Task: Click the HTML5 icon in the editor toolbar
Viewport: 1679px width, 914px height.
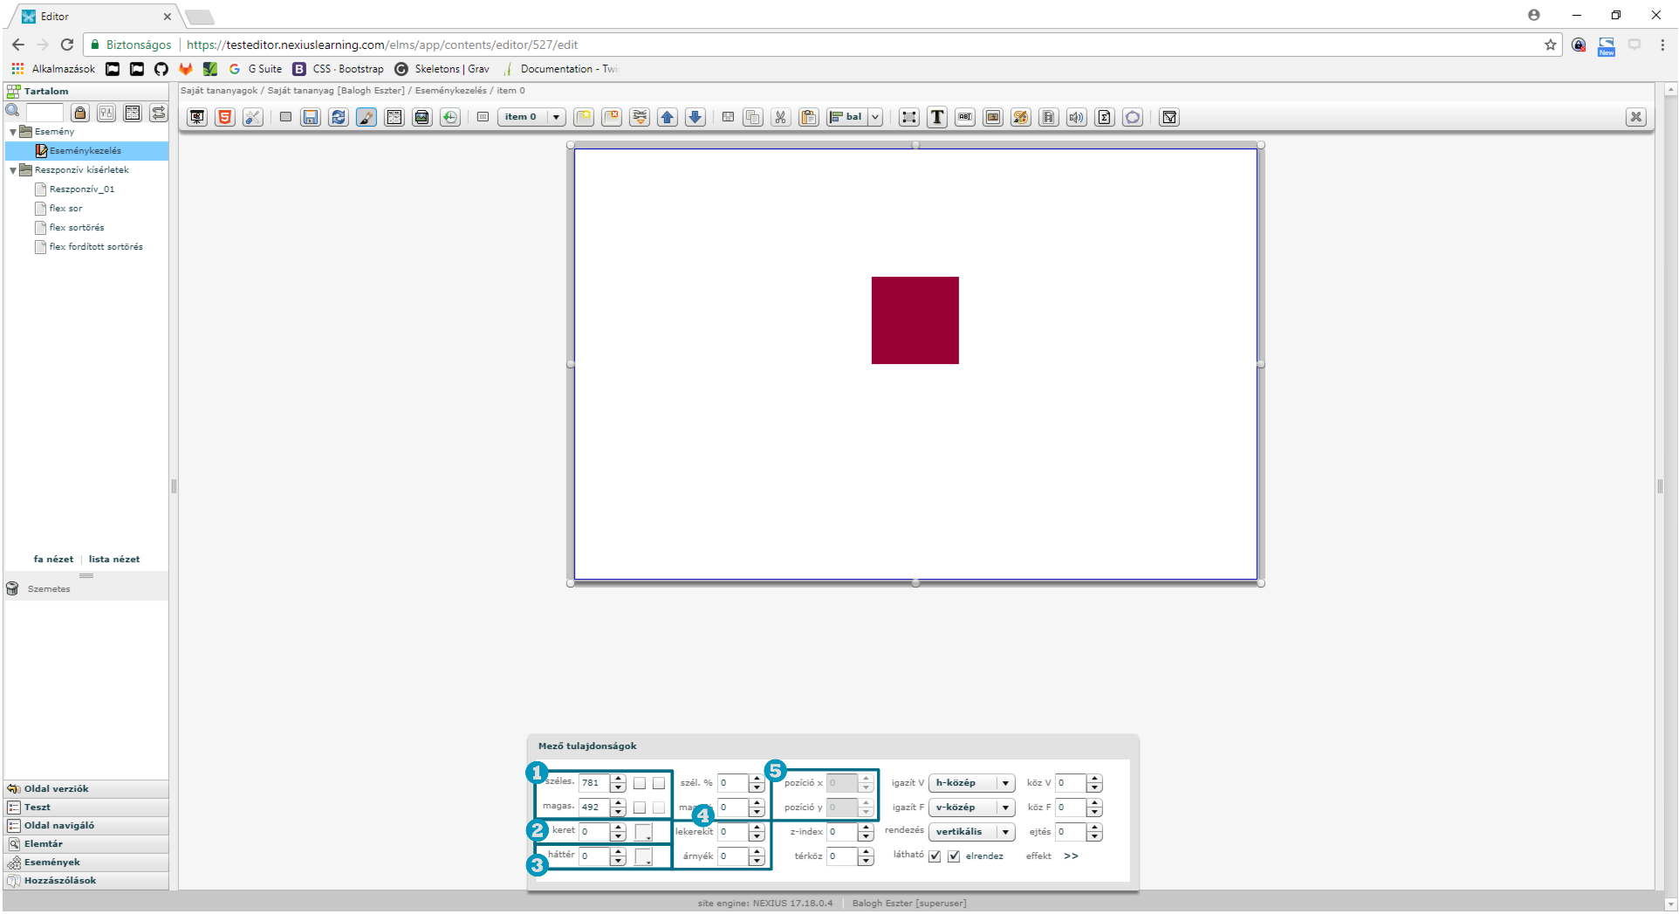Action: (x=225, y=117)
